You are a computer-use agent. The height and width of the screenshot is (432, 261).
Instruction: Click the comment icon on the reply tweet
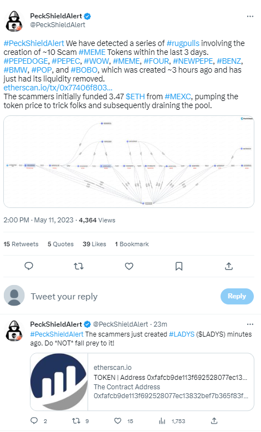click(x=34, y=420)
